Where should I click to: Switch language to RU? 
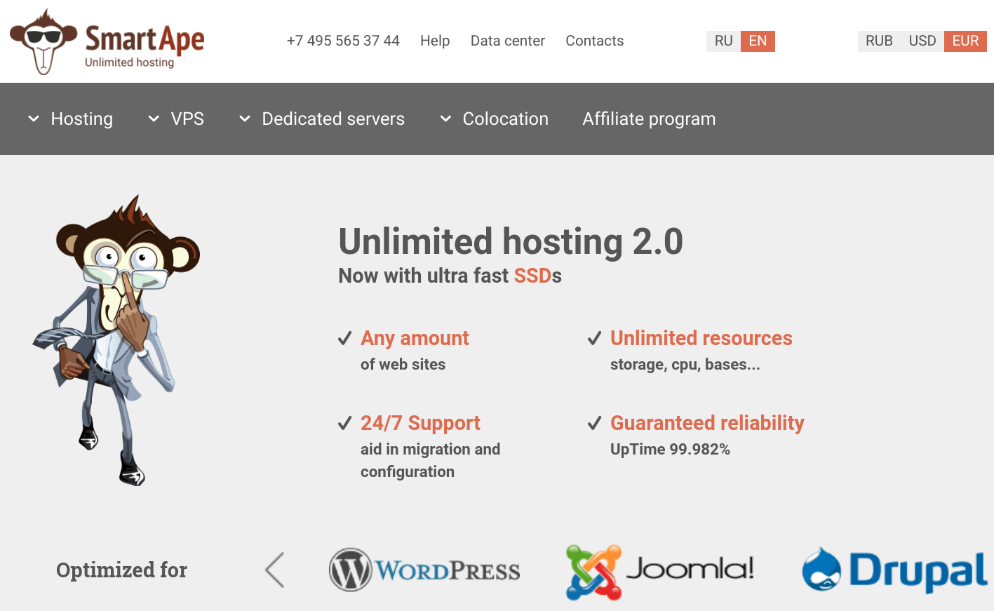[723, 41]
